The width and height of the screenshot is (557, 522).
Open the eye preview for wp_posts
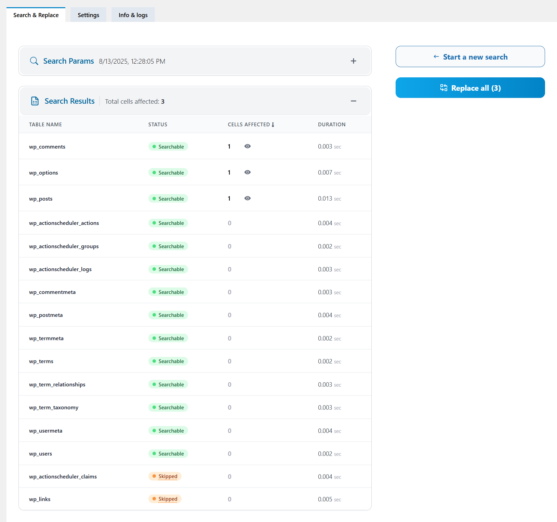247,198
